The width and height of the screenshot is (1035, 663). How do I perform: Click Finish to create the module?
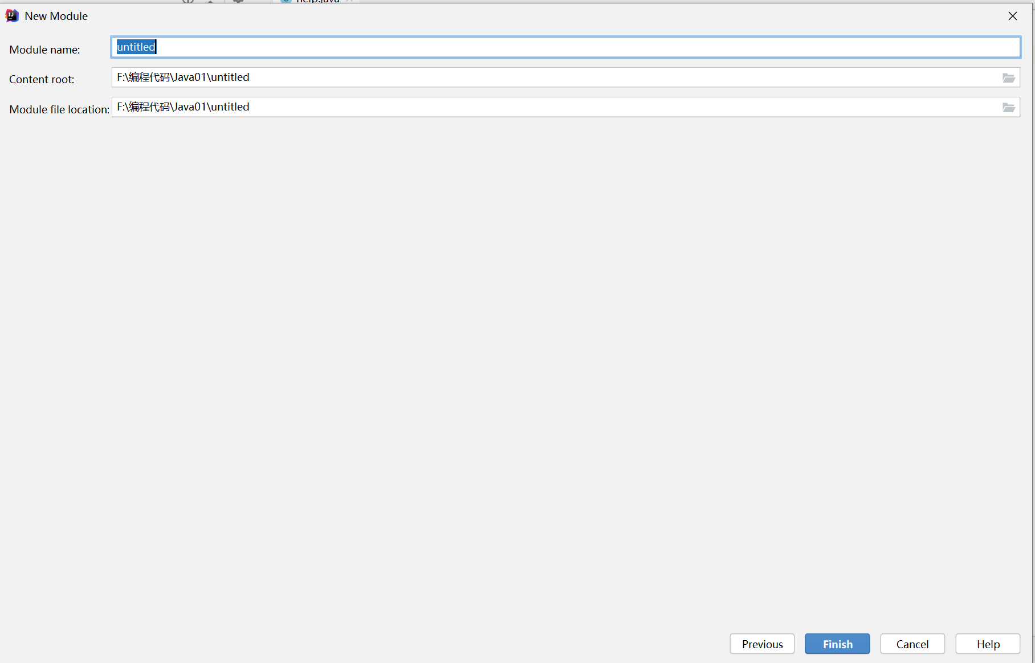(837, 644)
